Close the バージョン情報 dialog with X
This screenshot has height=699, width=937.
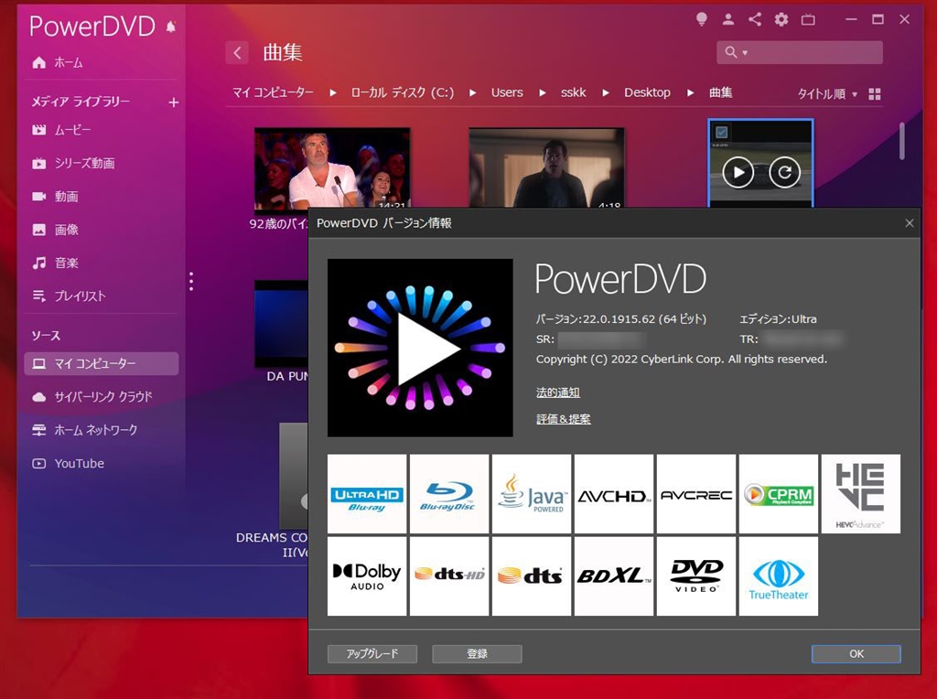(910, 223)
